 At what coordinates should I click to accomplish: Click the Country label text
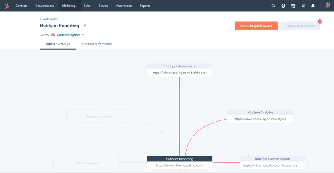pos(44,35)
